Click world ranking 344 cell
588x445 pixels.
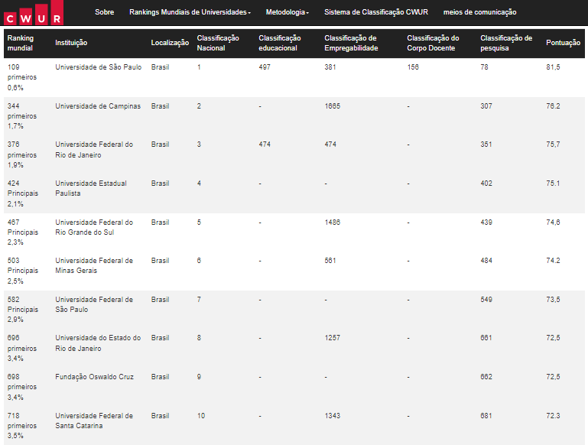tap(22, 116)
